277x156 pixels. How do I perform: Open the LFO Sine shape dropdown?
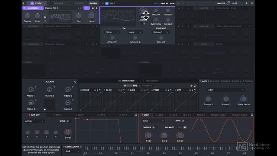click(154, 121)
